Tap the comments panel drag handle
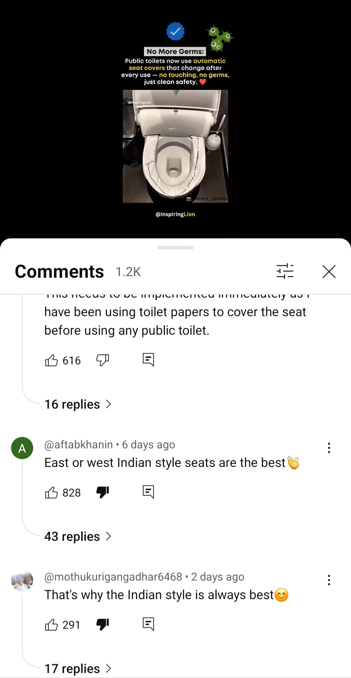The height and width of the screenshot is (678, 351). pyautogui.click(x=175, y=247)
